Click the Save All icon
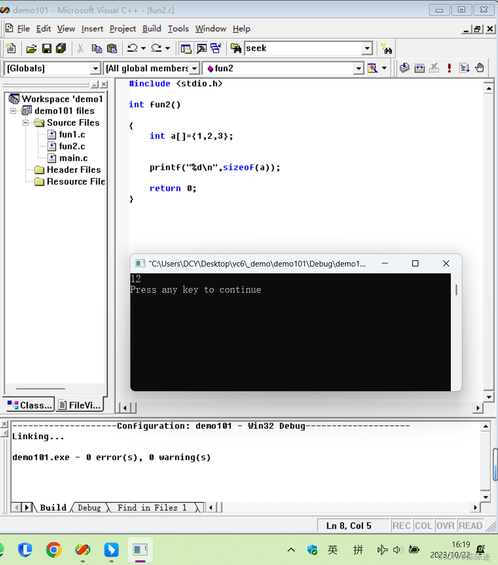Screen dimensions: 498x565 61,48
